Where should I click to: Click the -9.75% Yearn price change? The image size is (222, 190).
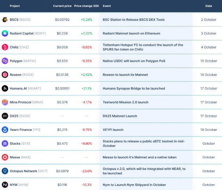[x=87, y=129]
